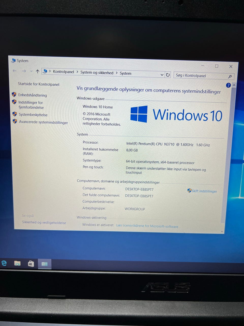
Task: Click the scrollbar down arrow
Action: 222,231
